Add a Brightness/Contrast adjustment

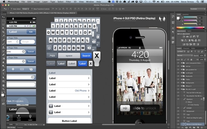point(184,37)
